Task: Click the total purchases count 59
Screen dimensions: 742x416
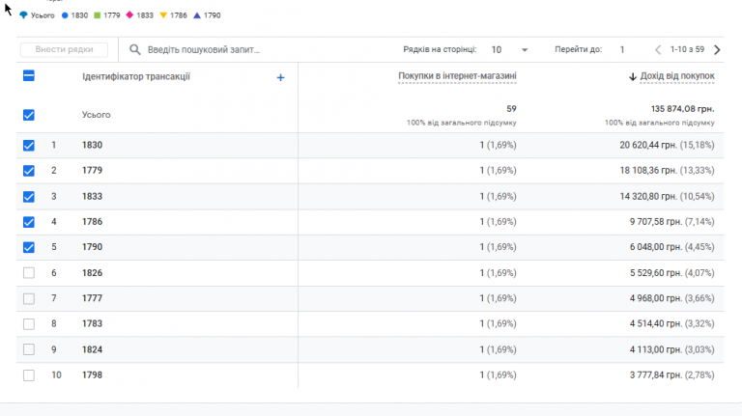Action: click(x=511, y=109)
